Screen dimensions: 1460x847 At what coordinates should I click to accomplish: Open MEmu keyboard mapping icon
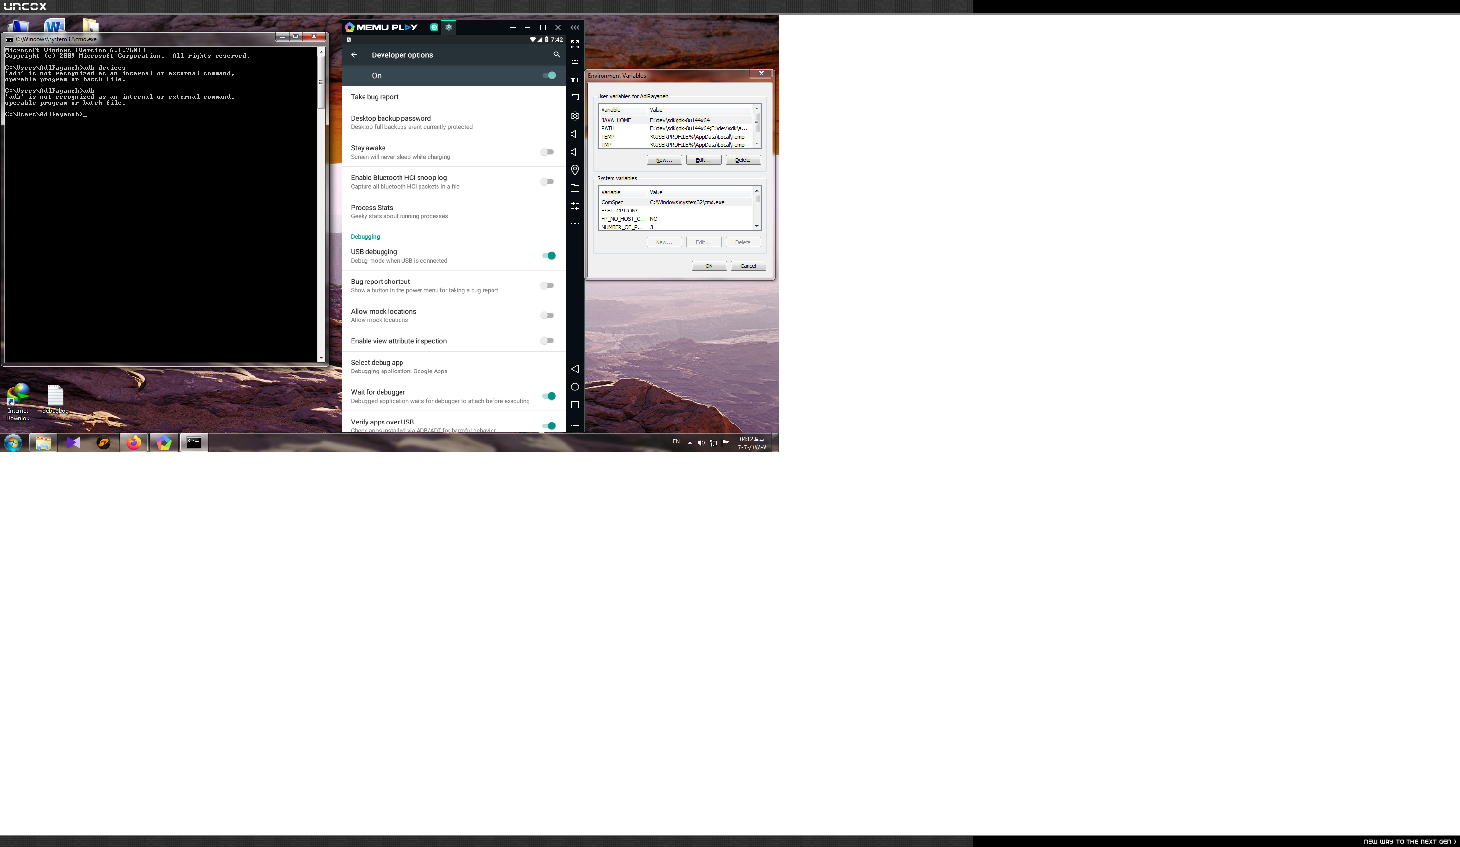point(575,62)
